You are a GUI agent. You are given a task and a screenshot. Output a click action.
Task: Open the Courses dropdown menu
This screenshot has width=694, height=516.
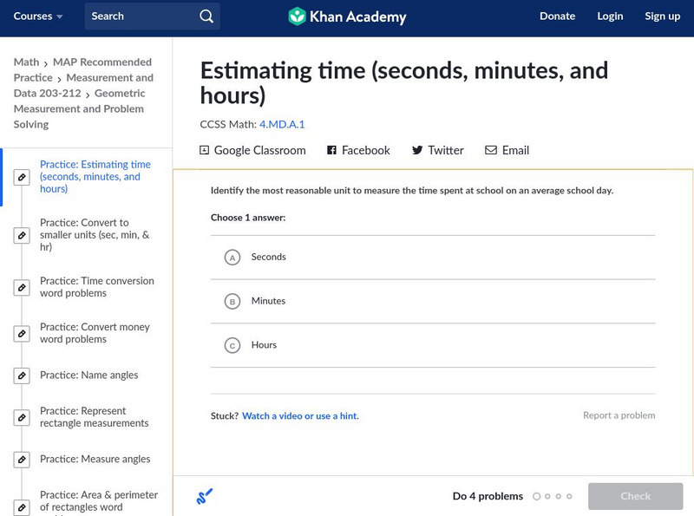pyautogui.click(x=38, y=16)
